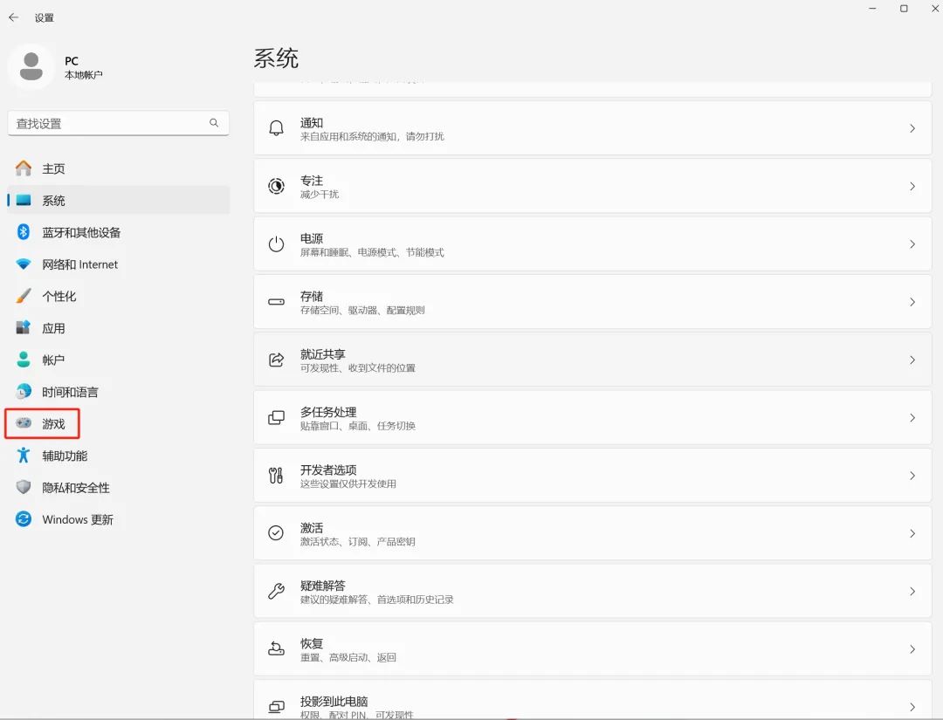Open the 通知 settings title

tap(312, 122)
